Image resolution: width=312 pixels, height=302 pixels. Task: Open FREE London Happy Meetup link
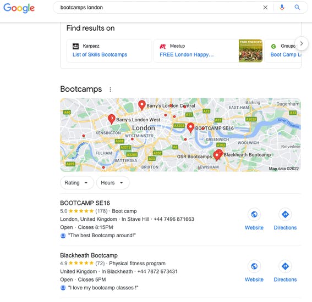coord(187,54)
